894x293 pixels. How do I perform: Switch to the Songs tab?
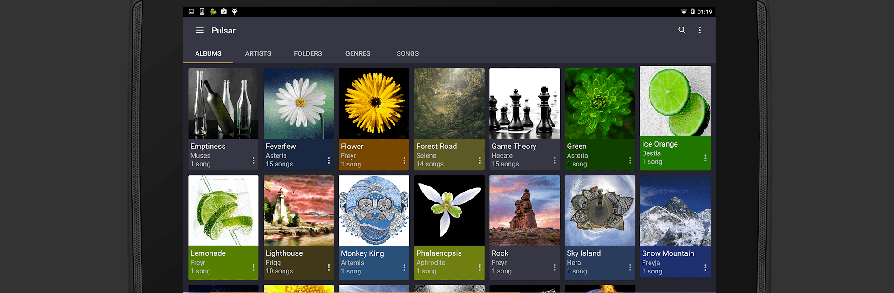pyautogui.click(x=407, y=53)
